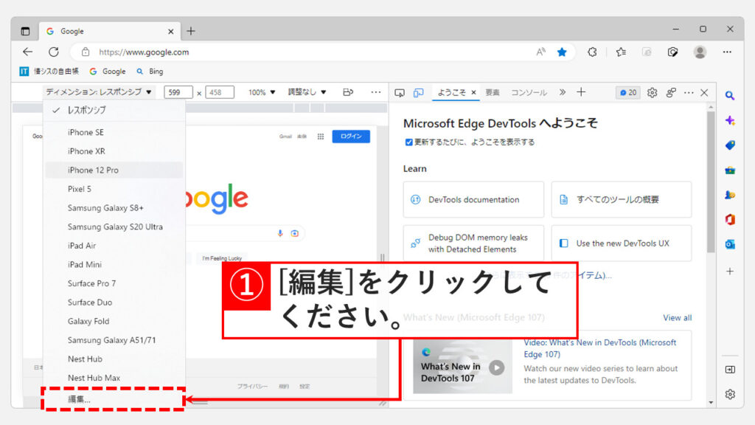Click the View all link
The width and height of the screenshot is (755, 425).
click(x=677, y=317)
